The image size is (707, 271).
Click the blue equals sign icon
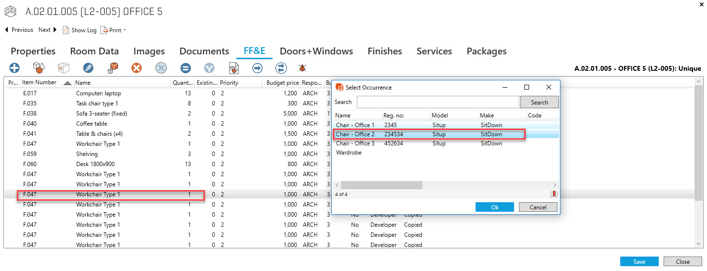point(186,68)
